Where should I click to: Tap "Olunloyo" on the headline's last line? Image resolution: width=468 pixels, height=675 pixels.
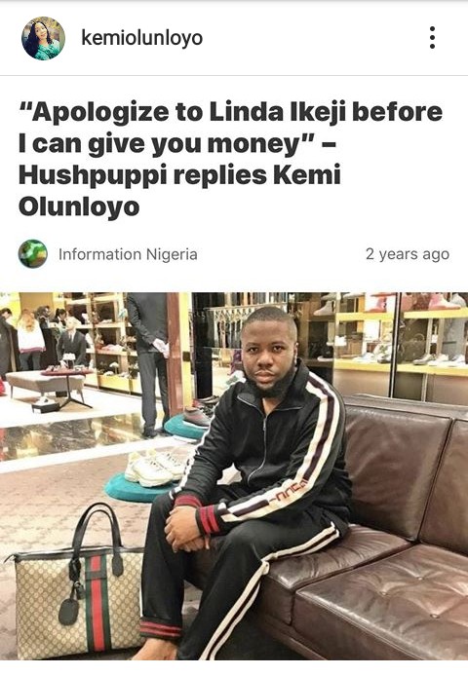coord(79,206)
